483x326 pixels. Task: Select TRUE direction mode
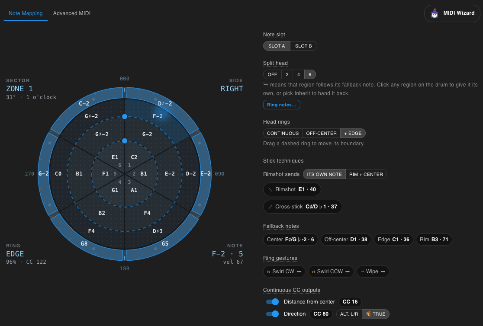(x=376, y=314)
